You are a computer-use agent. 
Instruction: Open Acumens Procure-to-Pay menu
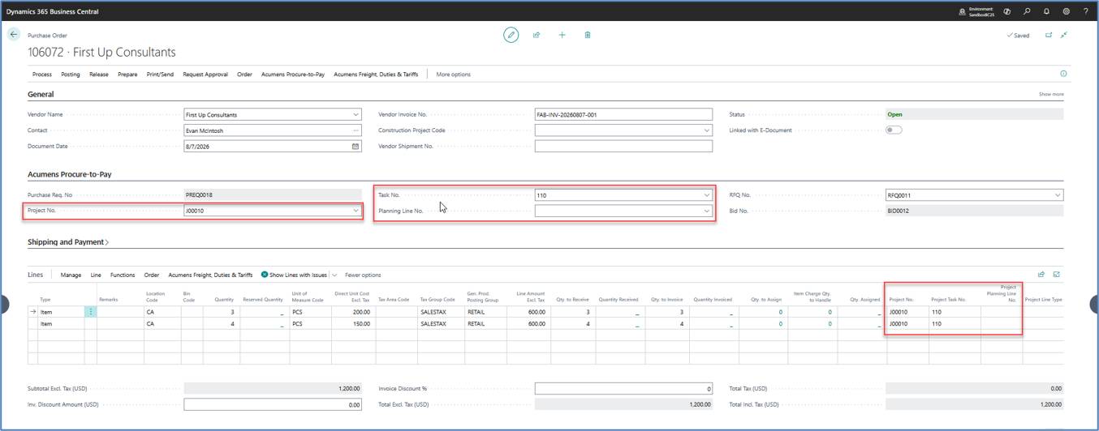pos(293,74)
